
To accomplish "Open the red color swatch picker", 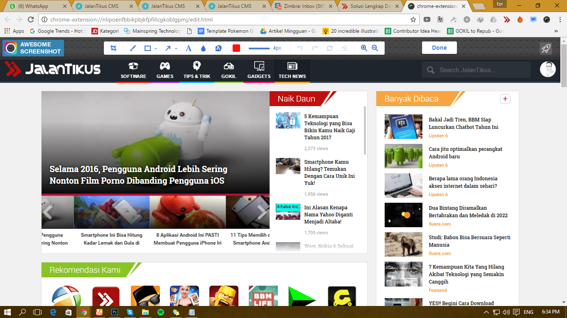I will click(x=236, y=48).
